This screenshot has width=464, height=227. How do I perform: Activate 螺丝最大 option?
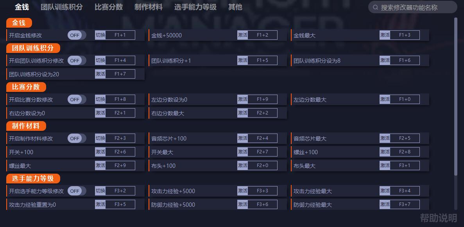coord(100,165)
